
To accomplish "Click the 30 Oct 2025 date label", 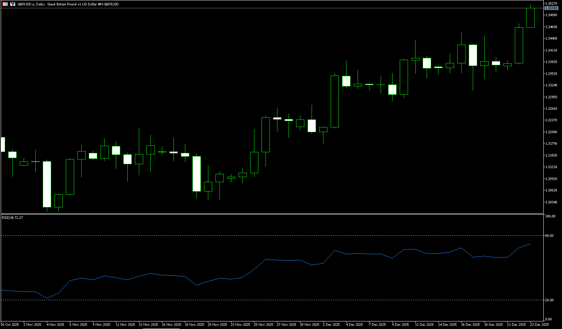I will 10,325.
